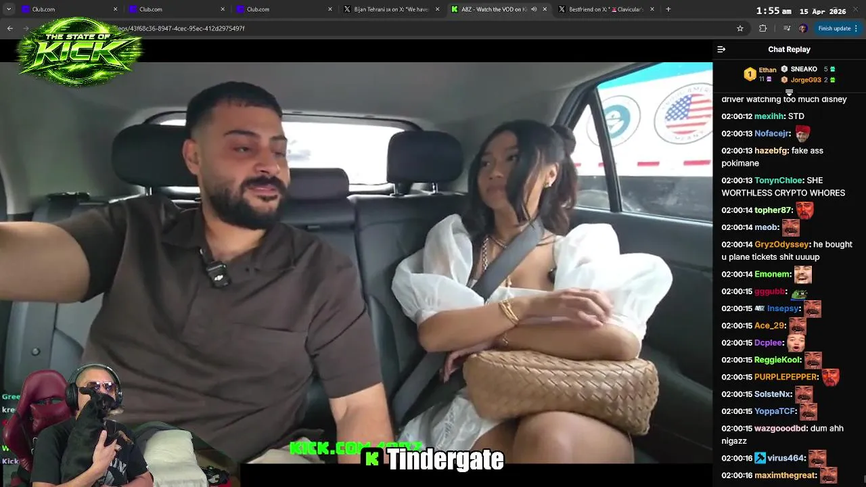Open topher87's username in chat
This screenshot has height=487, width=866.
click(x=772, y=210)
